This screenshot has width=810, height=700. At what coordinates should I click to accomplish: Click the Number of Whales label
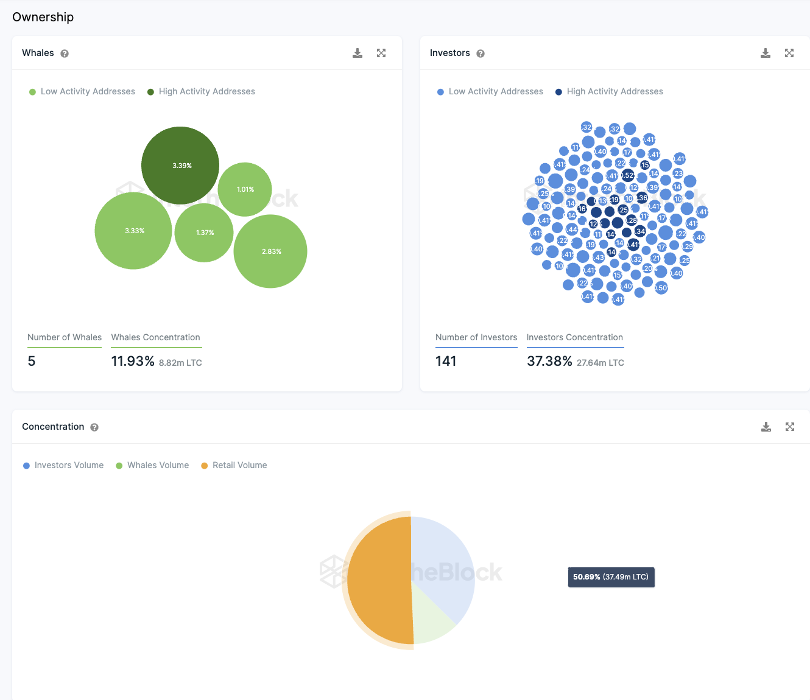65,337
